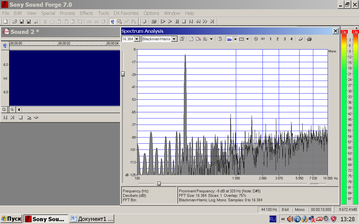Open the graph display type dropdown arrow

pyautogui.click(x=236, y=39)
